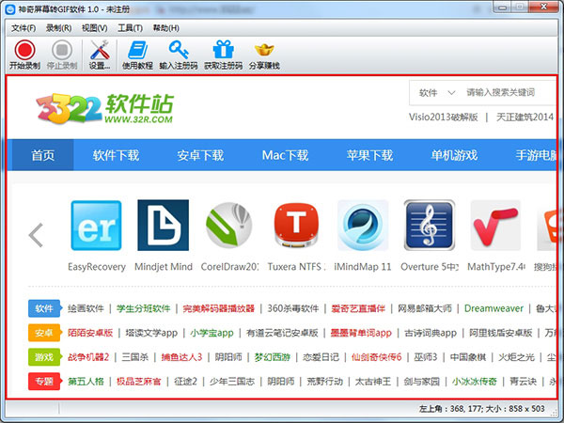Screen dimensions: 564x423
Task: Open the 小冰冰传奇 link
Action: point(474,382)
